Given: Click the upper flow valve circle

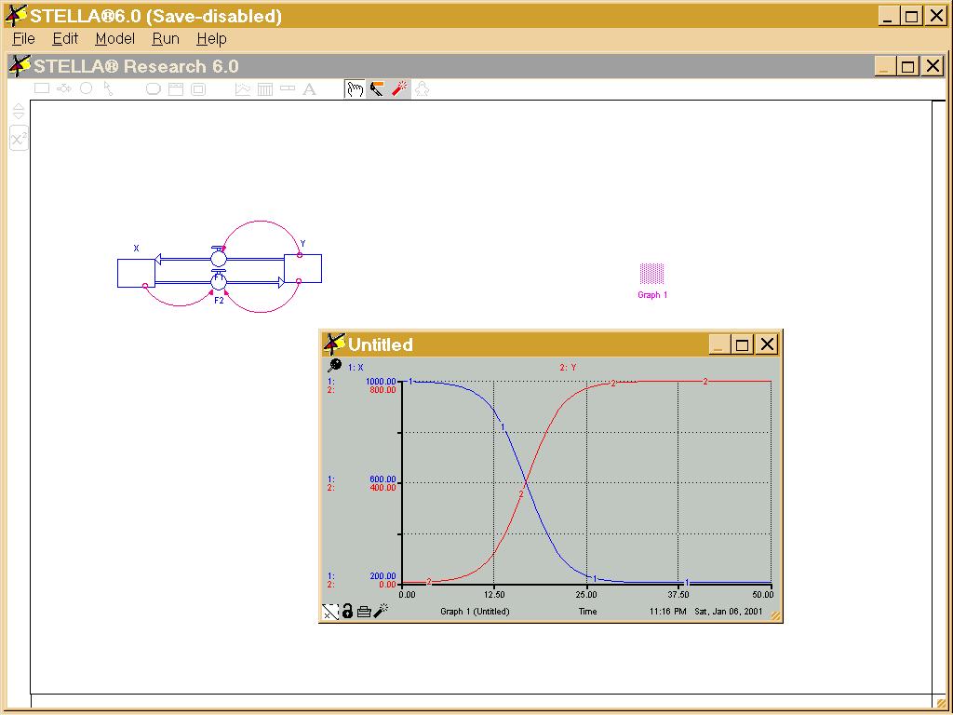Looking at the screenshot, I should [x=219, y=259].
